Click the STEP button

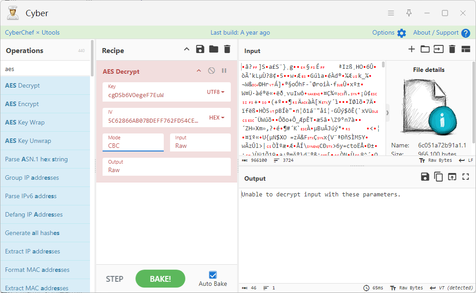(x=114, y=279)
